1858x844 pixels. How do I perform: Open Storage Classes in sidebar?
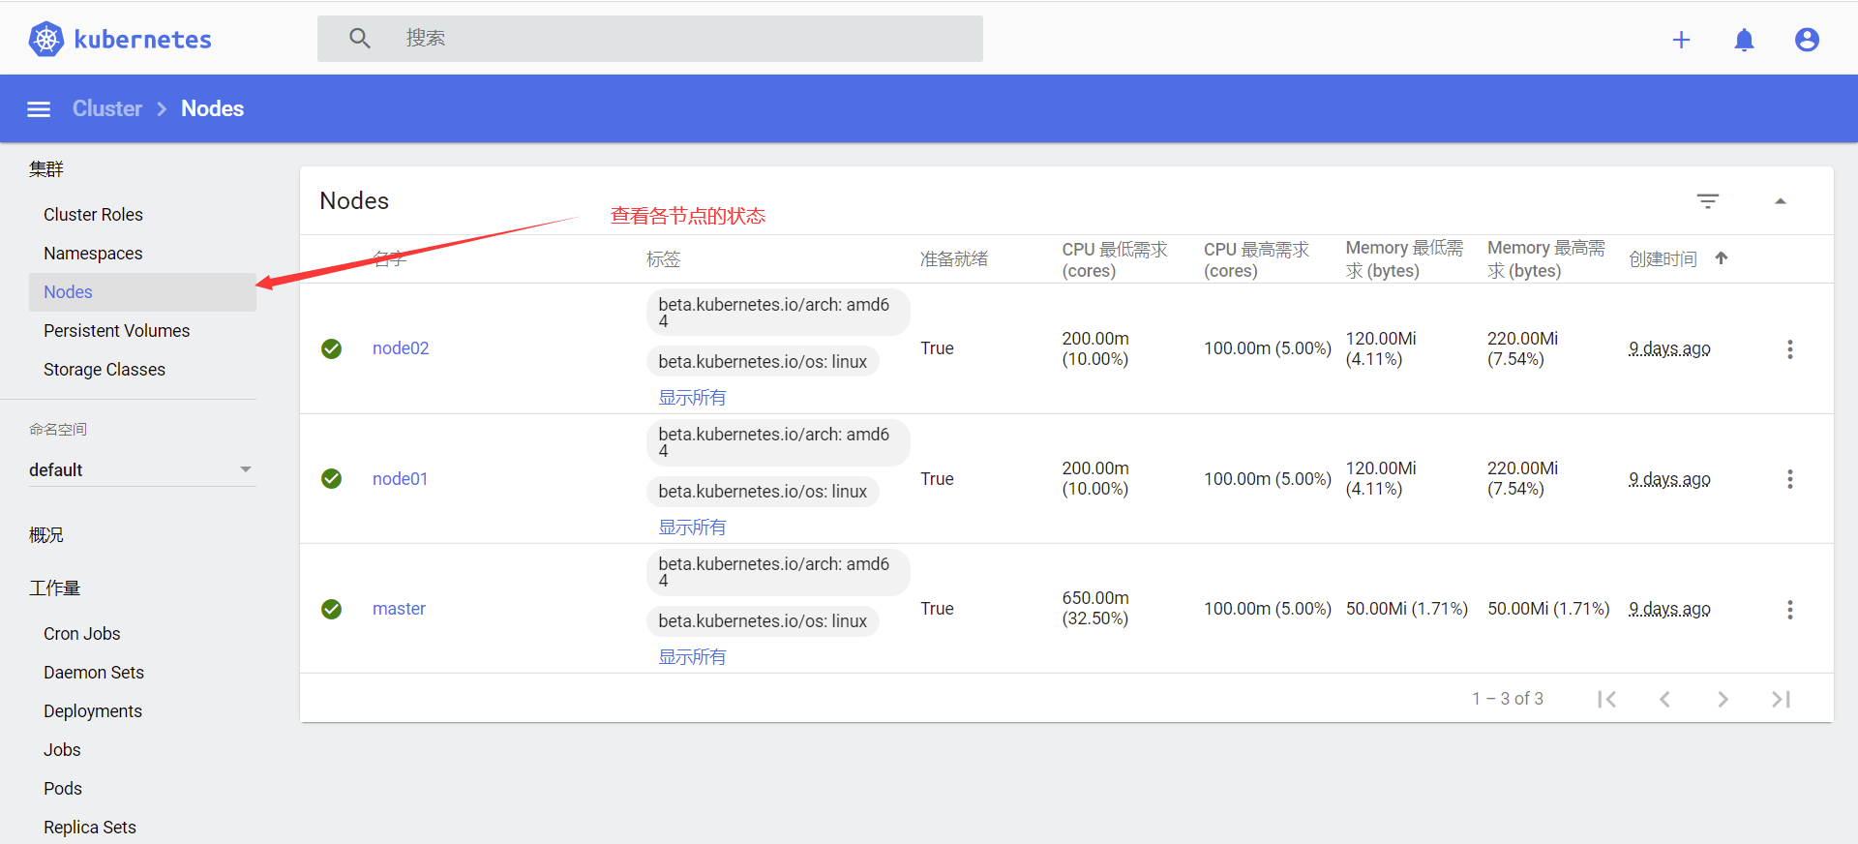point(105,370)
